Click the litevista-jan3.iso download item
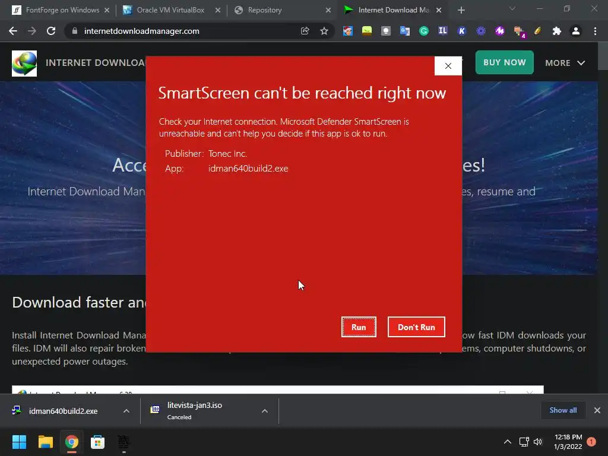Image resolution: width=608 pixels, height=456 pixels. pos(195,411)
